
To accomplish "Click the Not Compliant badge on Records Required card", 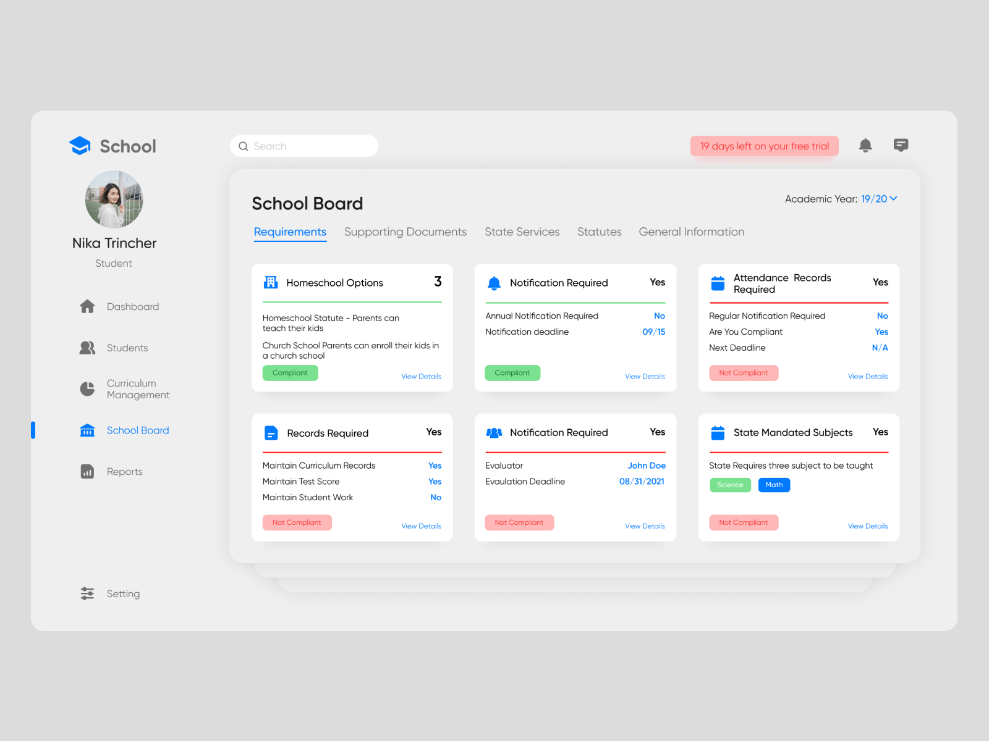I will click(297, 522).
